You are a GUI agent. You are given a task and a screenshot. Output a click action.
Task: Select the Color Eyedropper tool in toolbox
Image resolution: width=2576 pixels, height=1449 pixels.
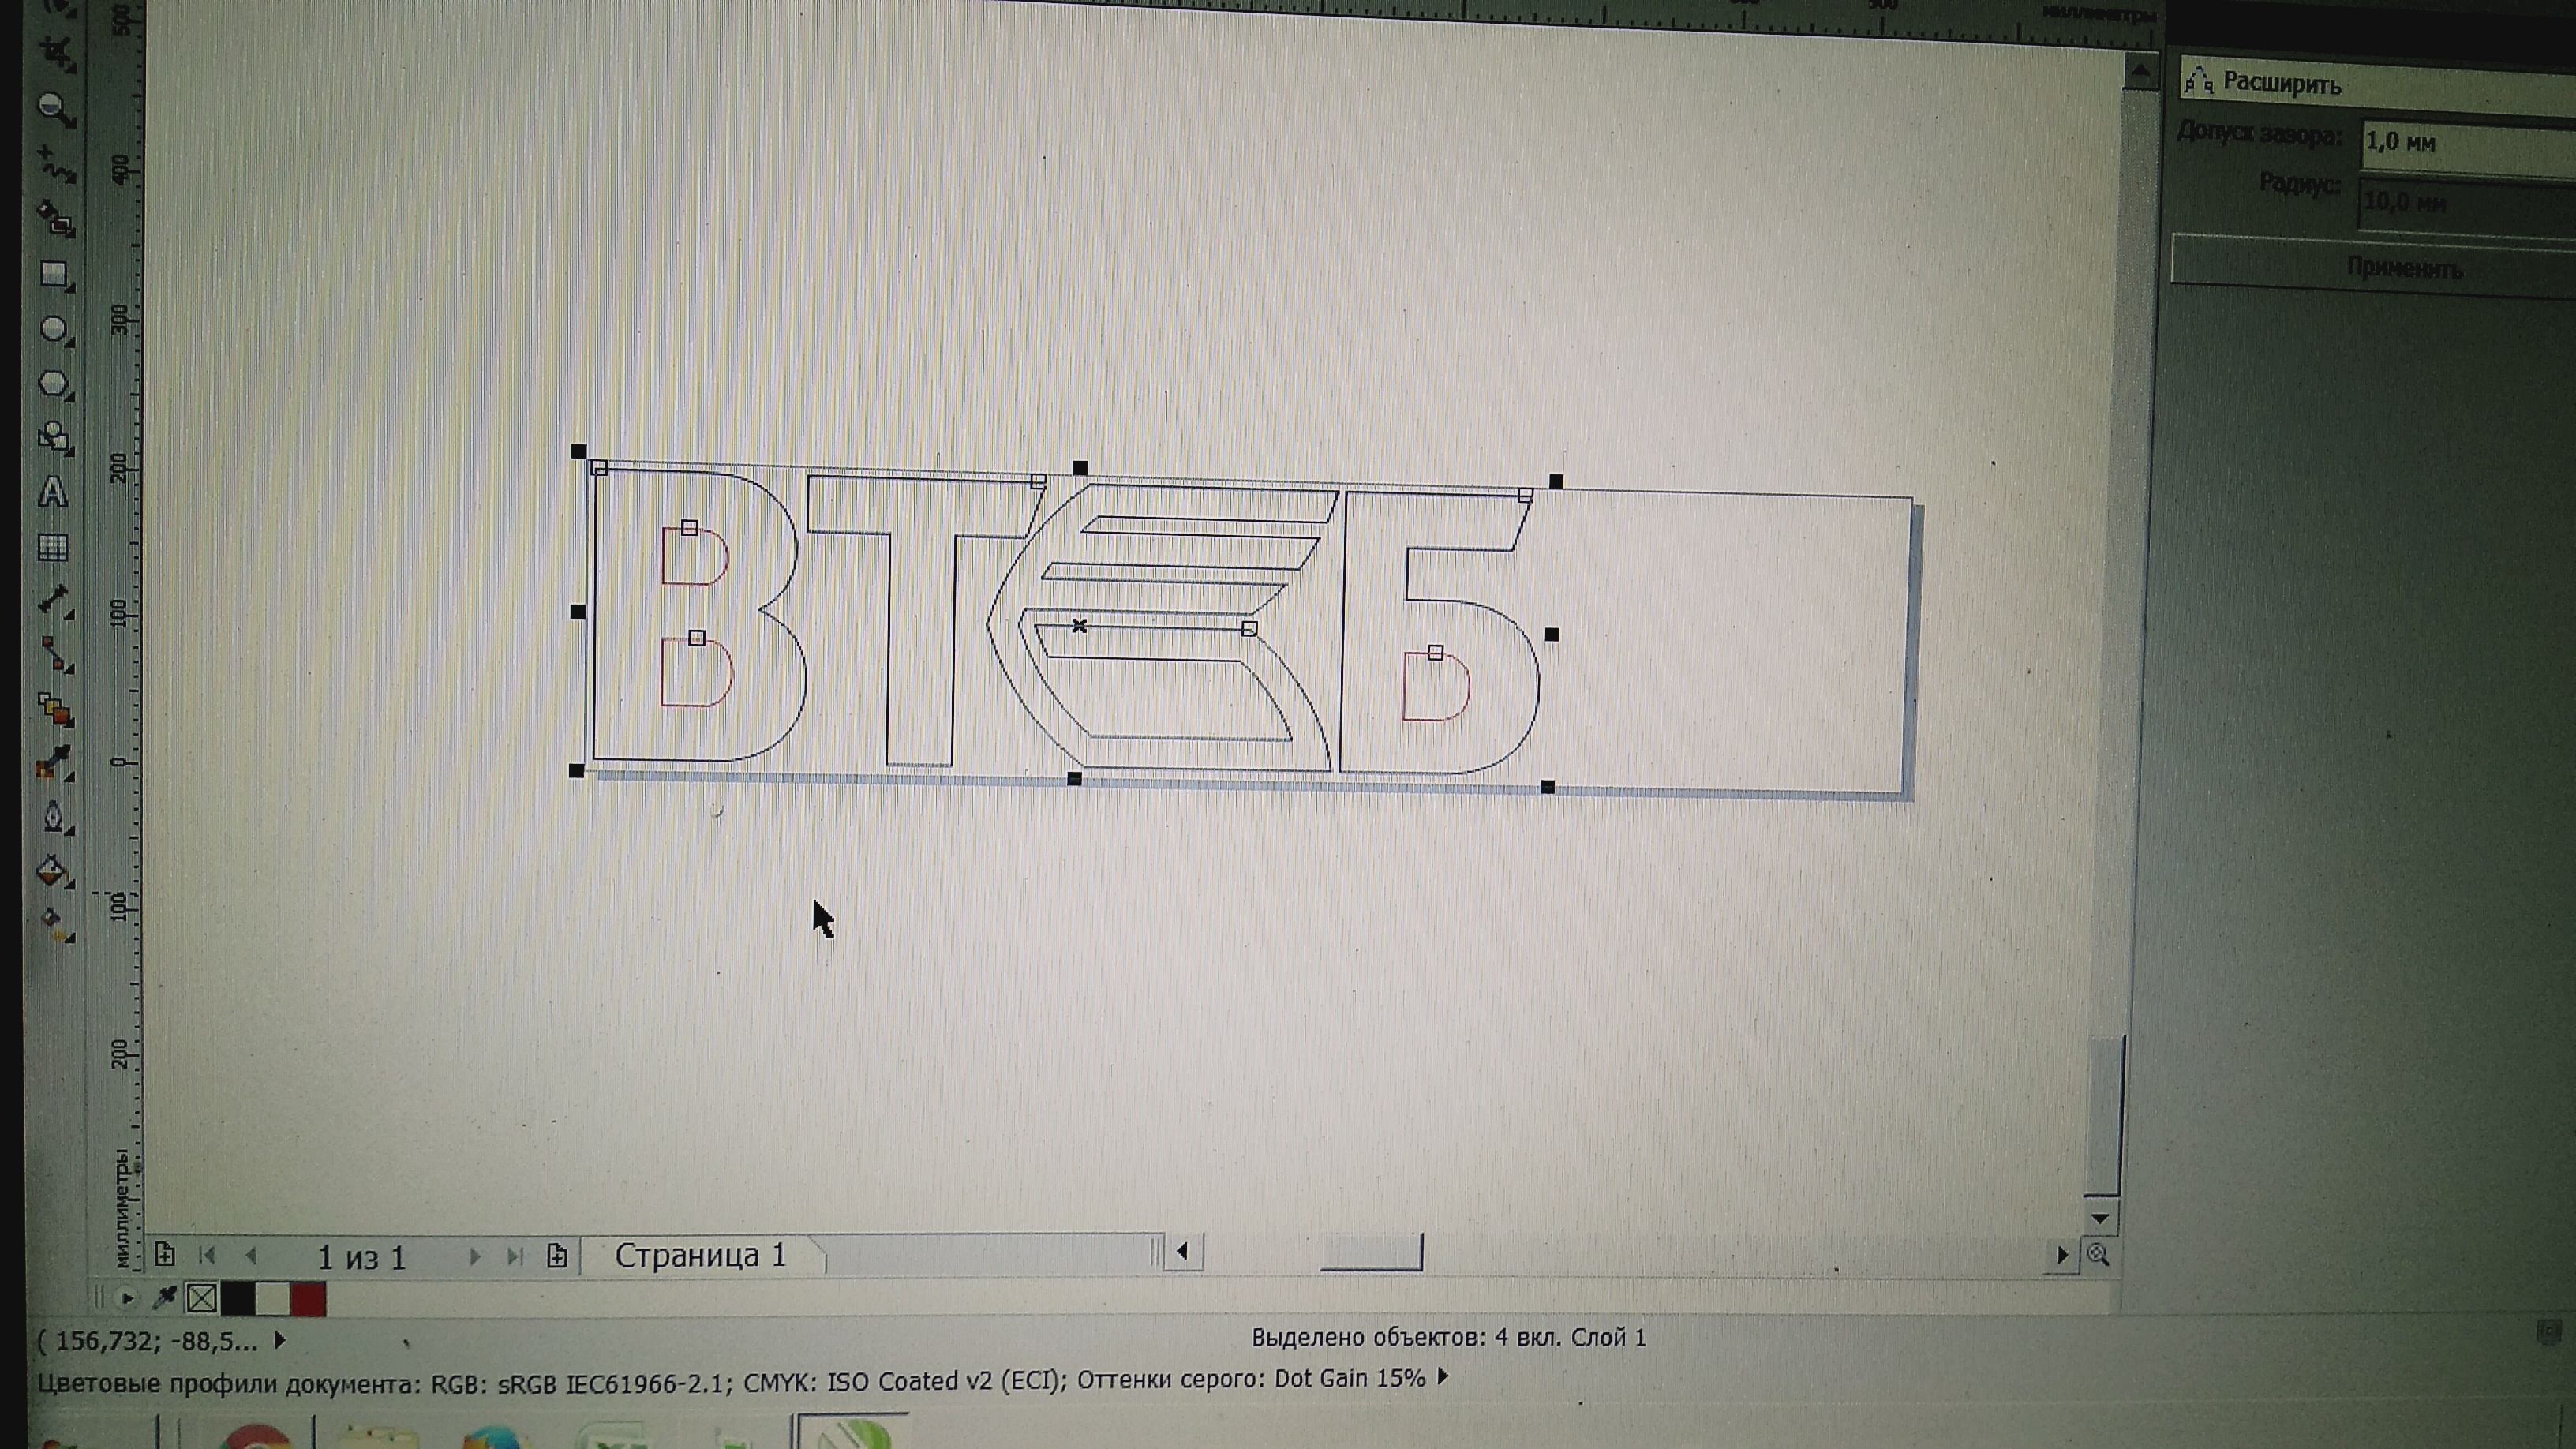click(x=54, y=764)
